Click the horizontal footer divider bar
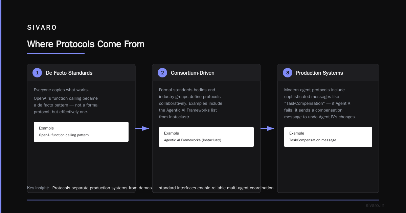 (x=203, y=200)
